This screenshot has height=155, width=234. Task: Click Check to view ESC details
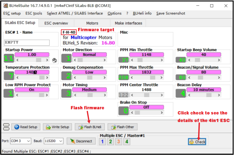point(197,142)
